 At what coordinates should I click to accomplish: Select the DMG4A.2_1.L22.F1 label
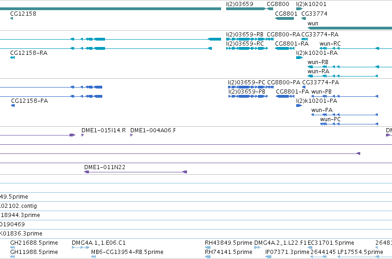[280, 243]
